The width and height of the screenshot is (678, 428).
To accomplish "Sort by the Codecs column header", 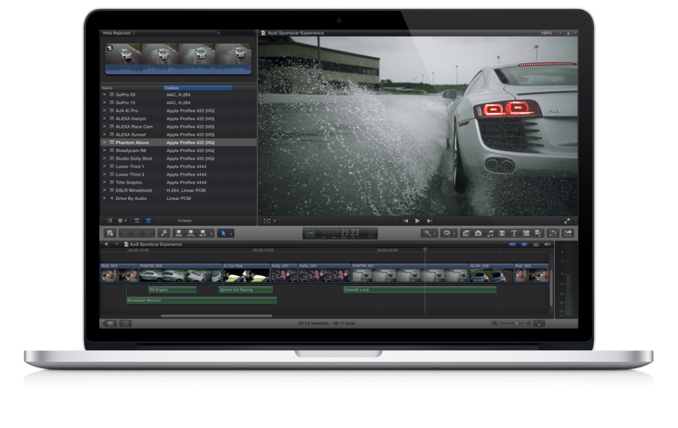I will [x=198, y=88].
